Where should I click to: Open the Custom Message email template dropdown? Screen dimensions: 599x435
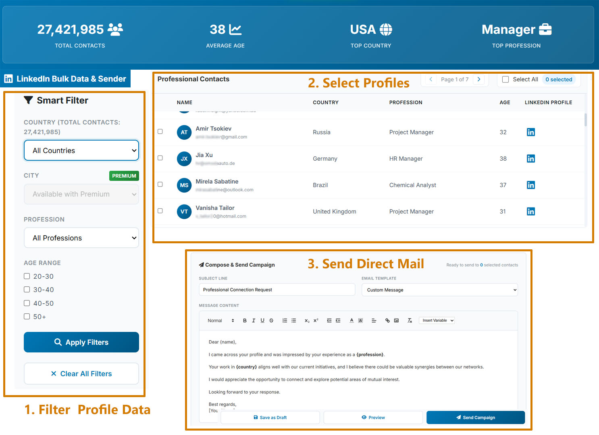[x=439, y=290]
